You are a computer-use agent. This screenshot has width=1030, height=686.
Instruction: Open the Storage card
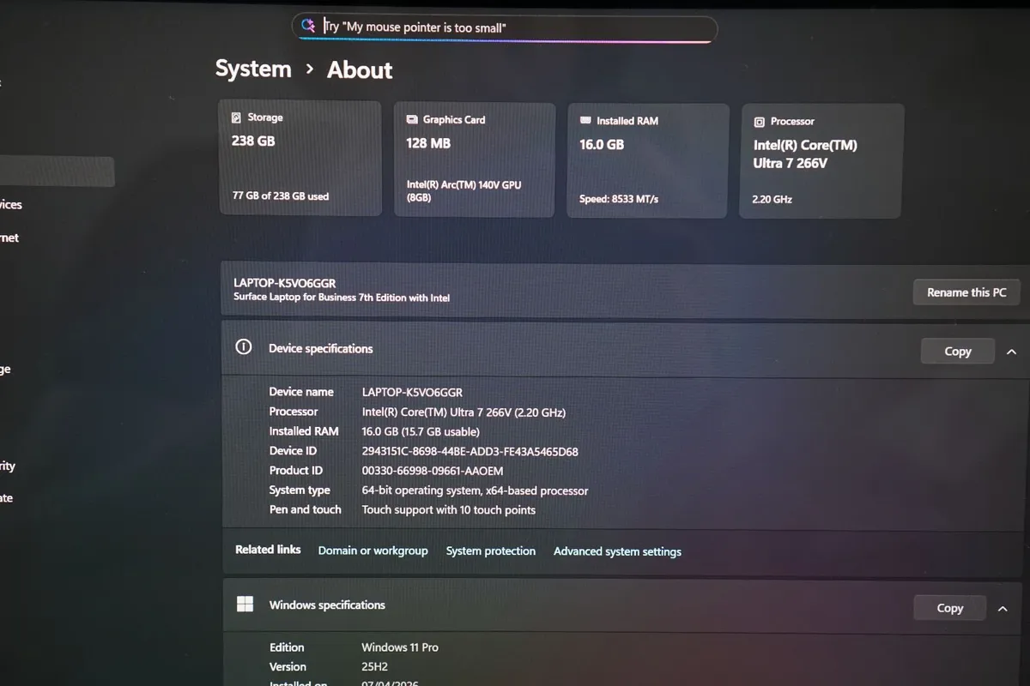pyautogui.click(x=300, y=158)
